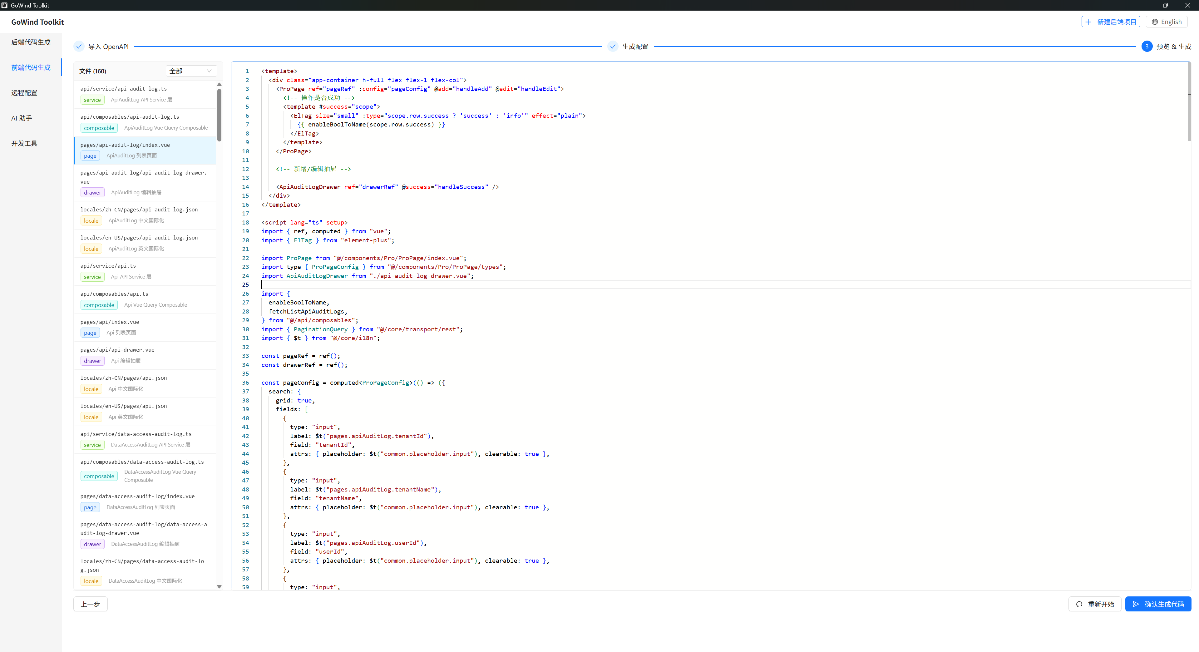Switch language with English button
This screenshot has width=1199, height=652.
(1167, 22)
